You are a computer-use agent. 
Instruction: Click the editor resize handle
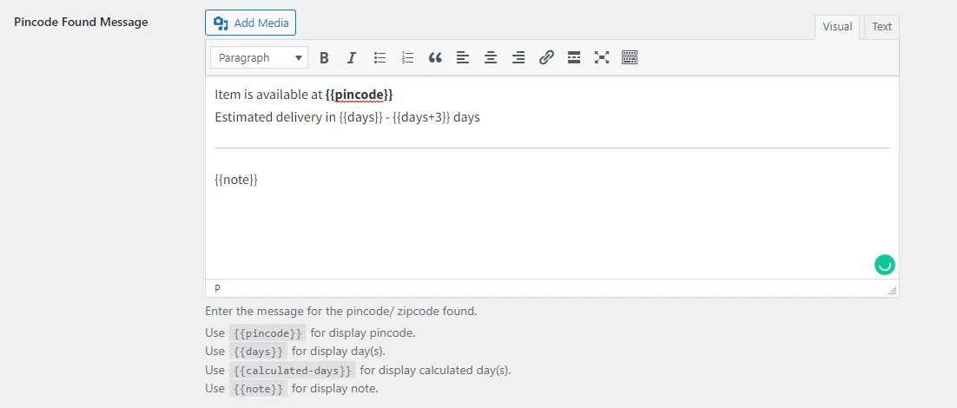(892, 291)
